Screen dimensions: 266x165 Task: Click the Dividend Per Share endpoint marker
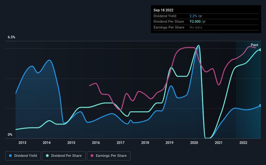(x=260, y=50)
